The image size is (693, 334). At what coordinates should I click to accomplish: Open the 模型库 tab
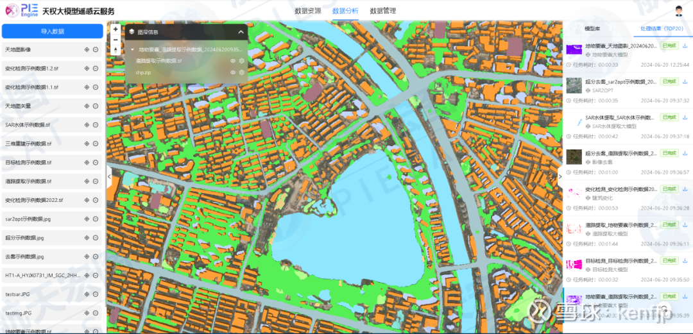(592, 29)
